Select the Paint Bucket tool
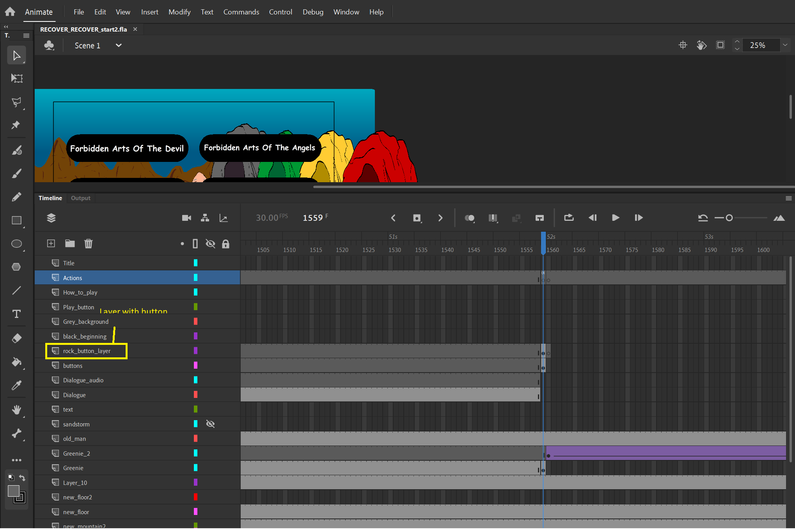Screen dimensions: 795x529 tap(16, 362)
